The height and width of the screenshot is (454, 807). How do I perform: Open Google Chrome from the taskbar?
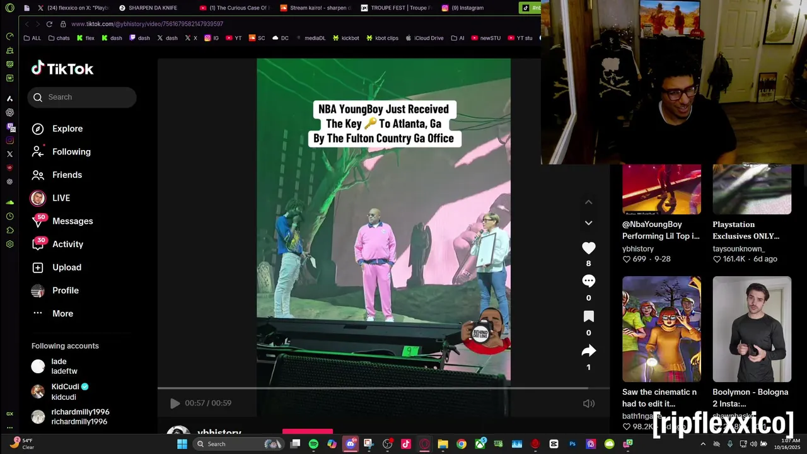point(462,444)
